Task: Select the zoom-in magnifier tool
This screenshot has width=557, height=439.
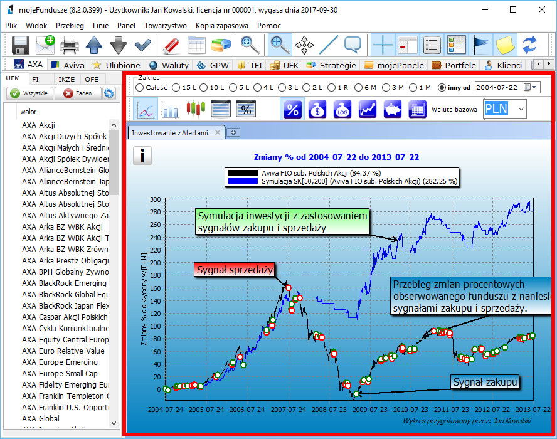Action: pyautogui.click(x=280, y=45)
